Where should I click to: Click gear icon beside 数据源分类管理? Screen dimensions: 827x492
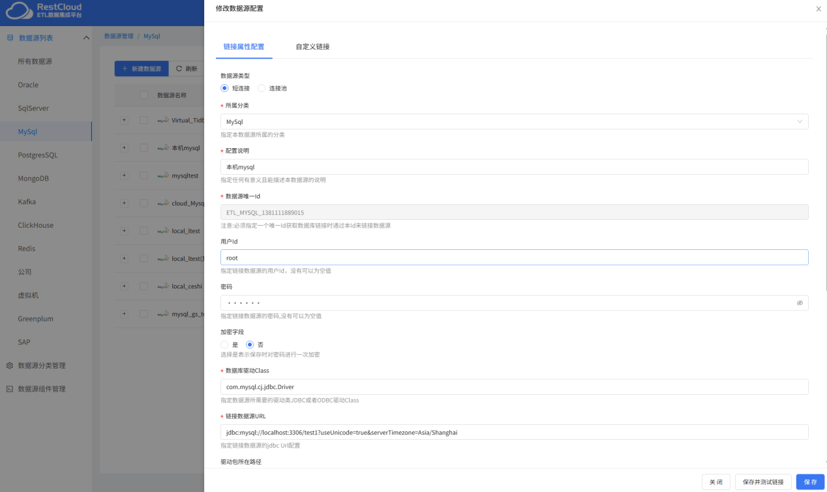tap(10, 365)
